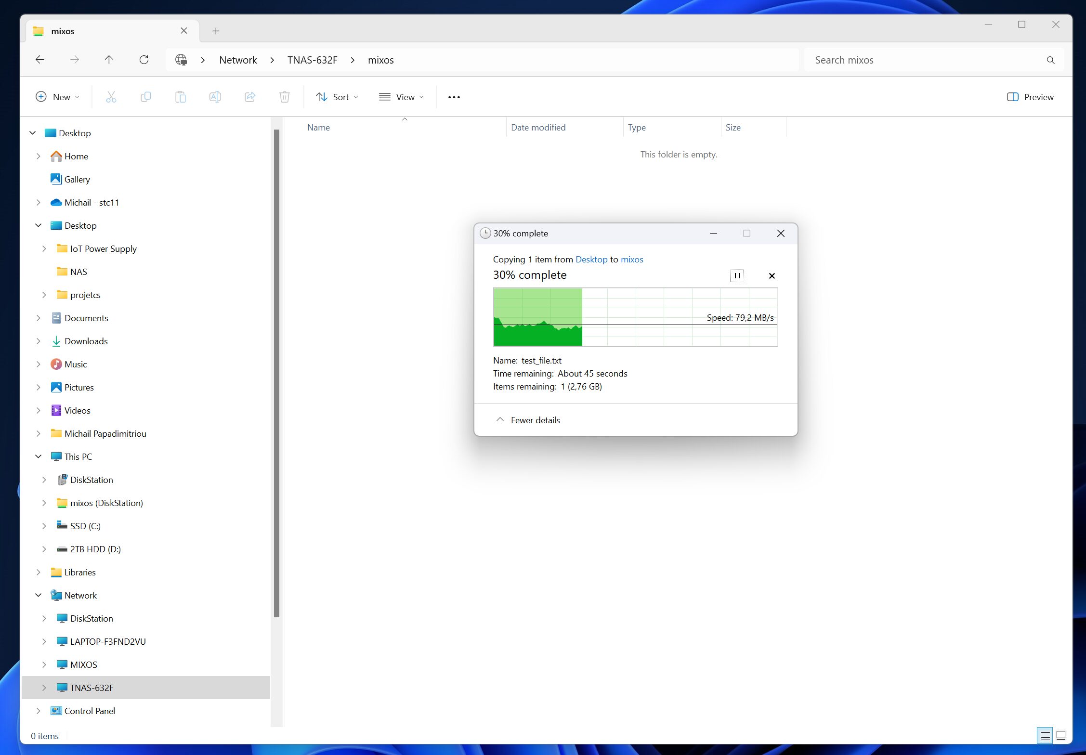Viewport: 1086px width, 755px height.
Task: Select Gallery in navigation pane
Action: (77, 180)
